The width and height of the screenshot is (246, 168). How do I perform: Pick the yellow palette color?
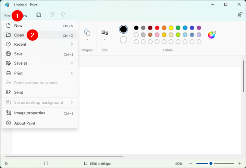171,28
